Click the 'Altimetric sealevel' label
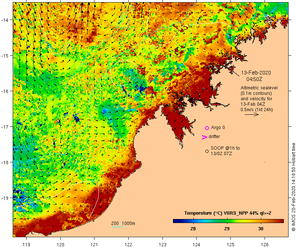 (259, 88)
